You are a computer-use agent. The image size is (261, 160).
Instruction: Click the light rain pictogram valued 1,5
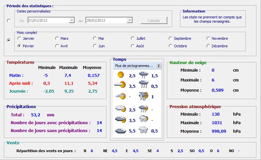(x=143, y=75)
